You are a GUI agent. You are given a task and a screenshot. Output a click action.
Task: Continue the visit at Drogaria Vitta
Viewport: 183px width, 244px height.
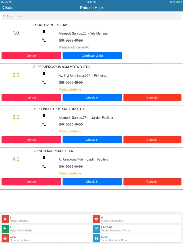[92, 56]
